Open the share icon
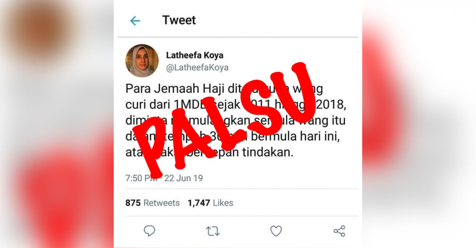 pyautogui.click(x=339, y=231)
